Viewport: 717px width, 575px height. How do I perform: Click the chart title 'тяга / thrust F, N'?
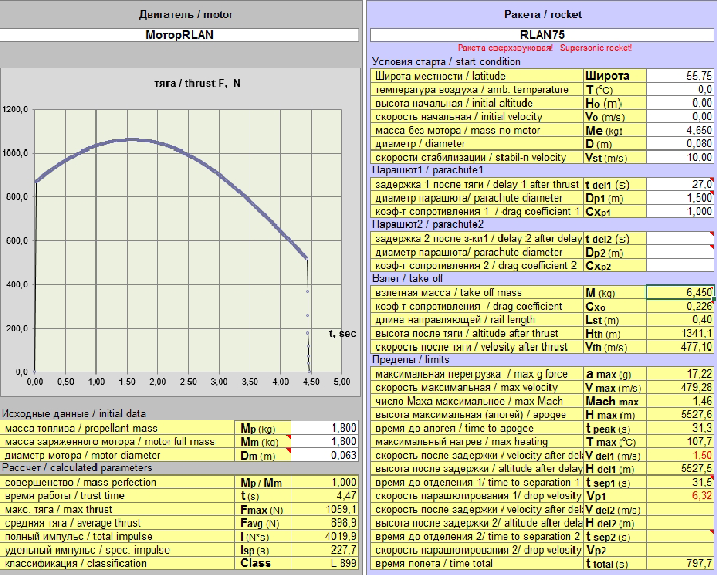197,83
